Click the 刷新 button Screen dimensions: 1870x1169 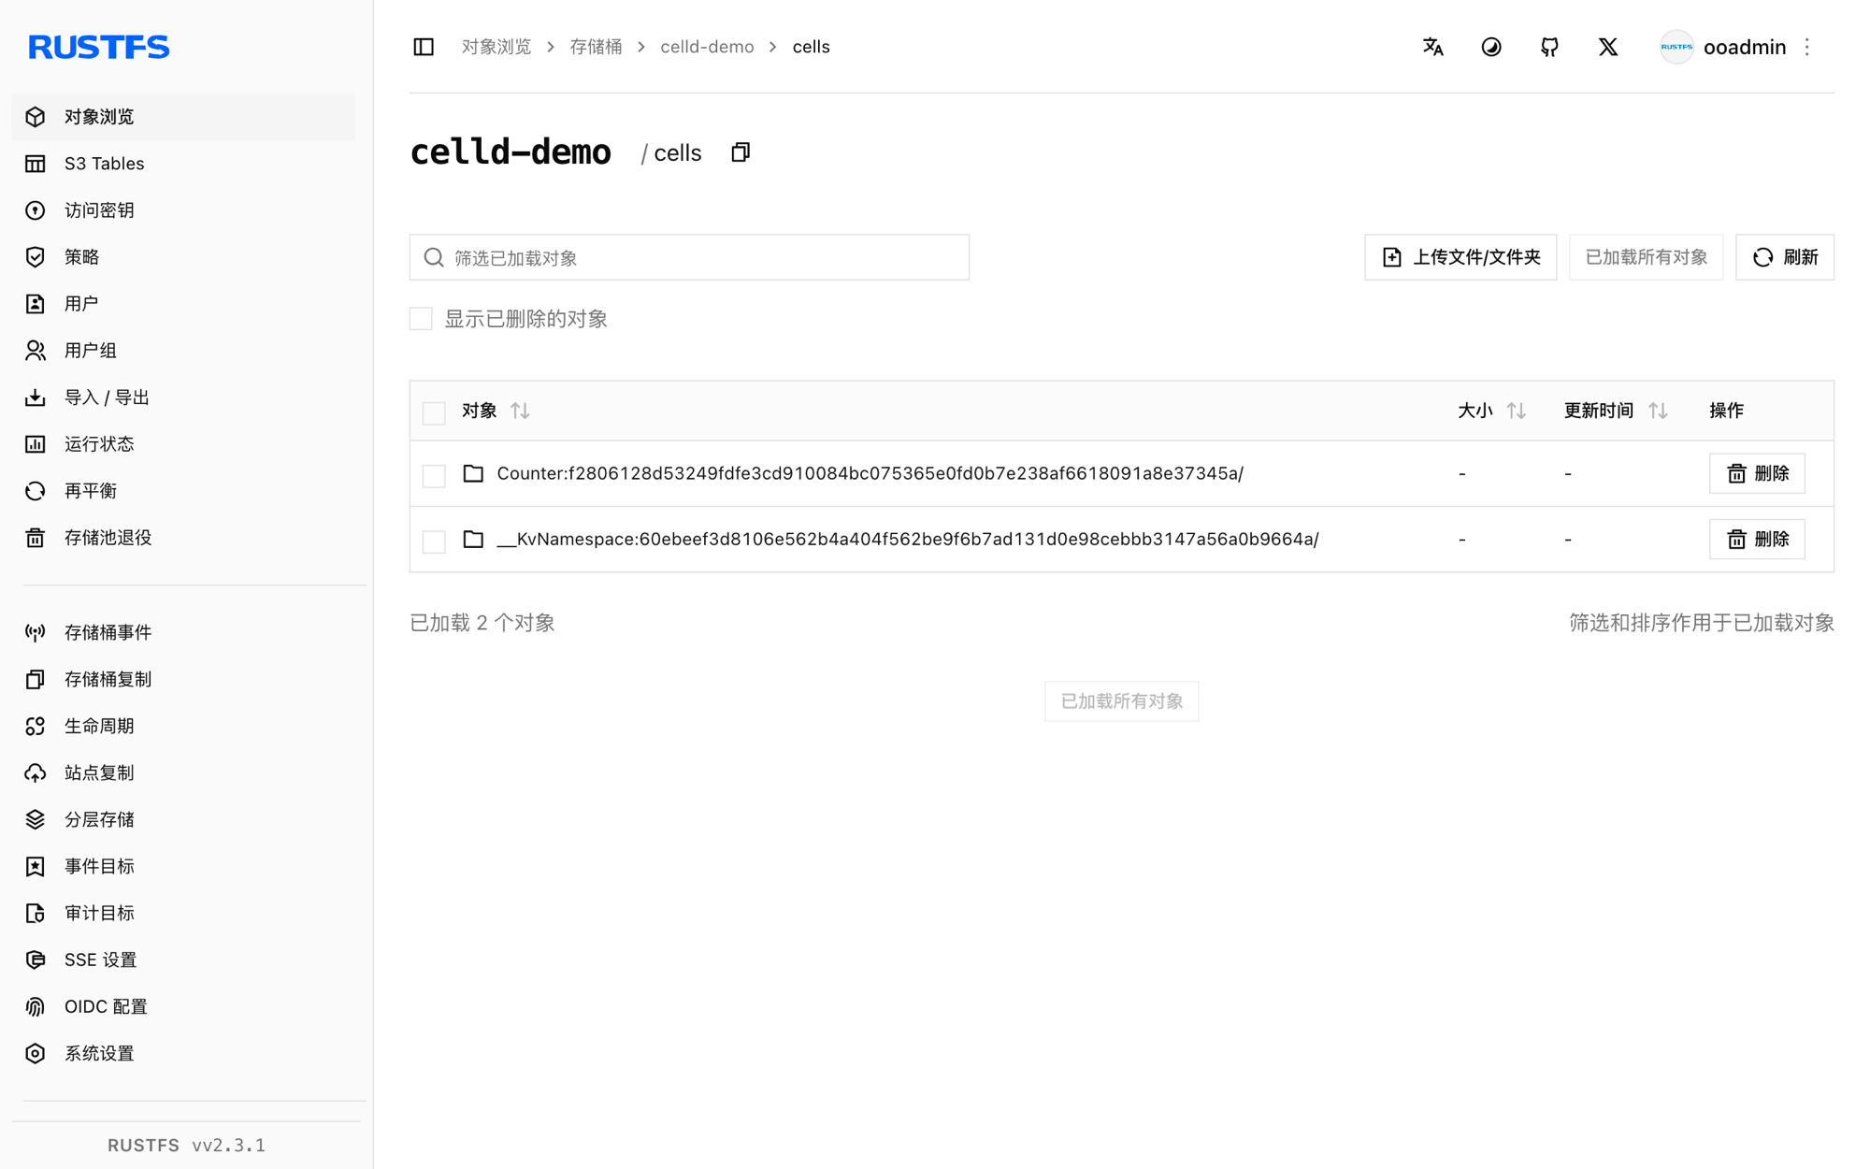pyautogui.click(x=1785, y=257)
